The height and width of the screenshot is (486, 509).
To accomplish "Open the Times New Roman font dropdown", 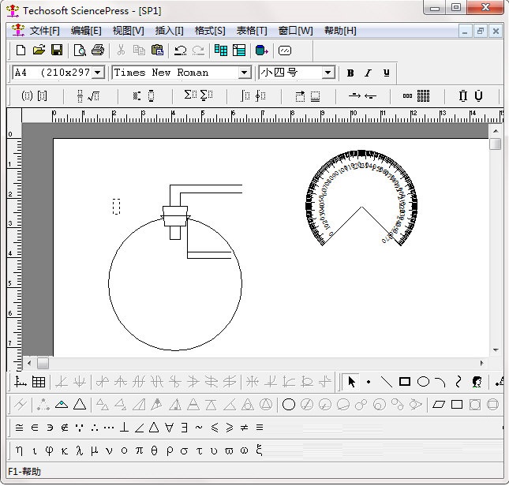I will click(245, 73).
